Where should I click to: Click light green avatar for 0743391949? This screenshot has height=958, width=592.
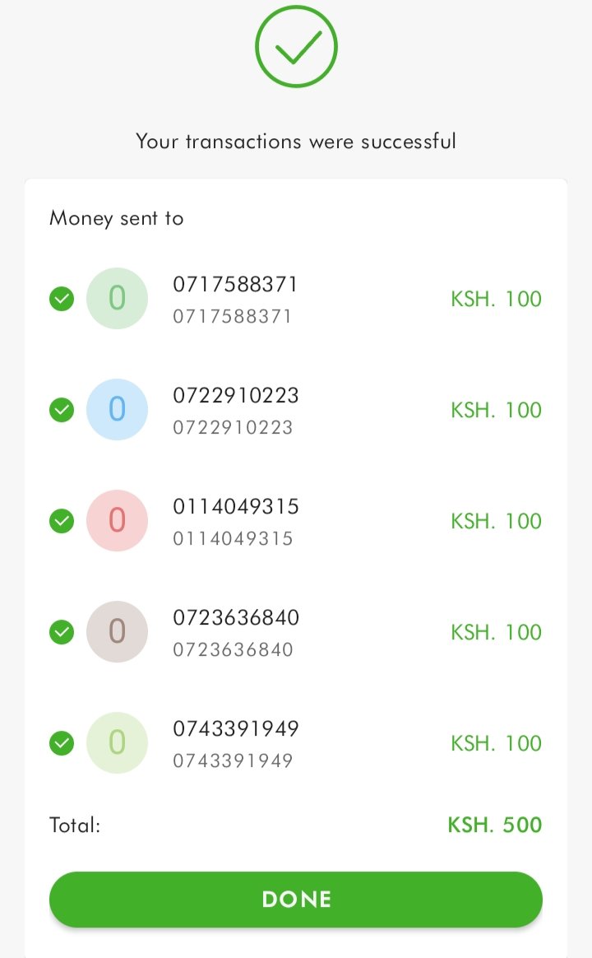118,743
